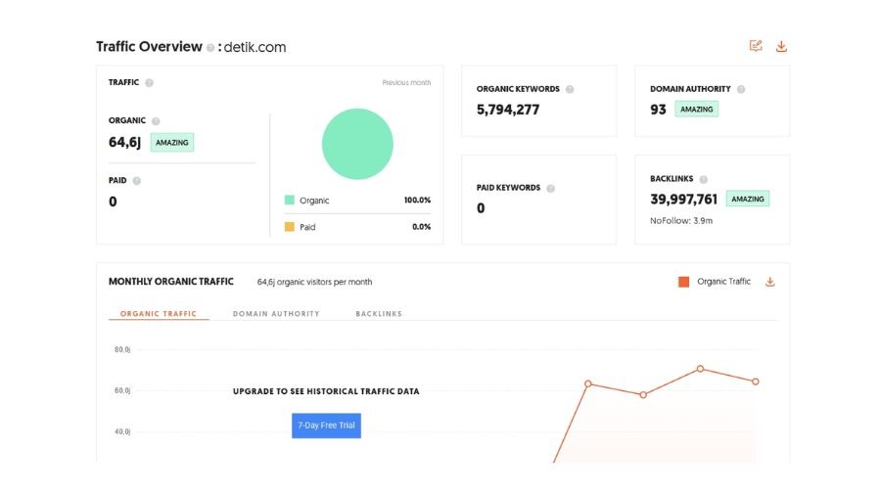The width and height of the screenshot is (881, 495).
Task: Start the 7-Day Free Trial
Action: tap(326, 426)
